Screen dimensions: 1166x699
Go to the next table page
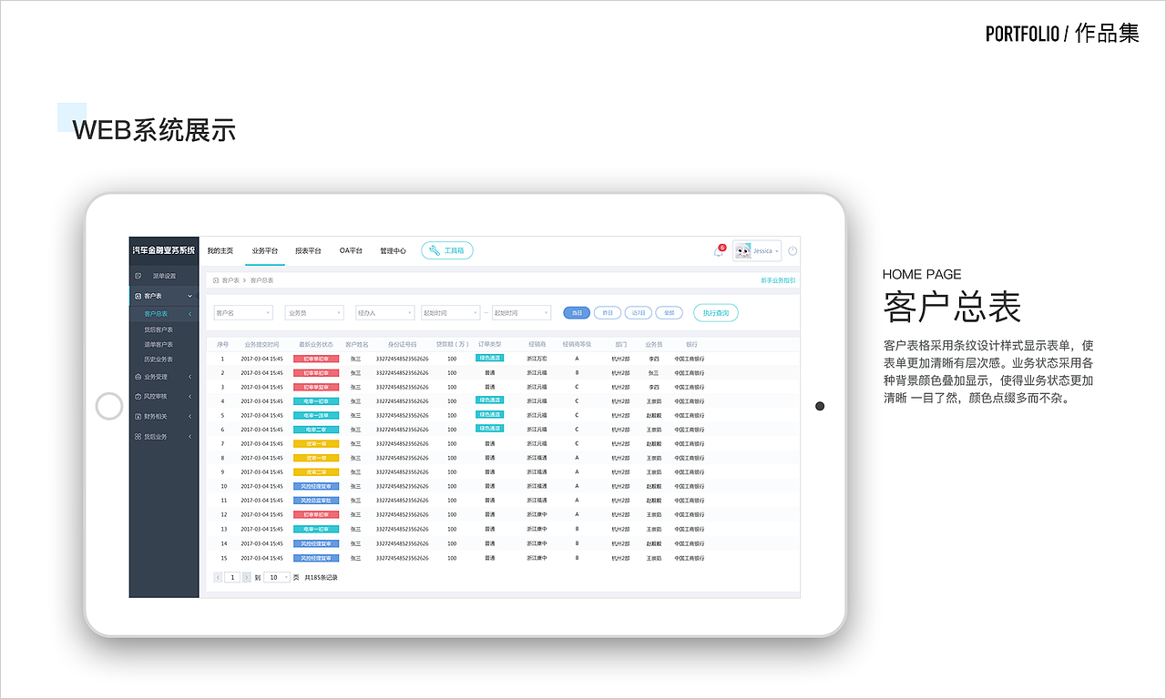pos(246,577)
